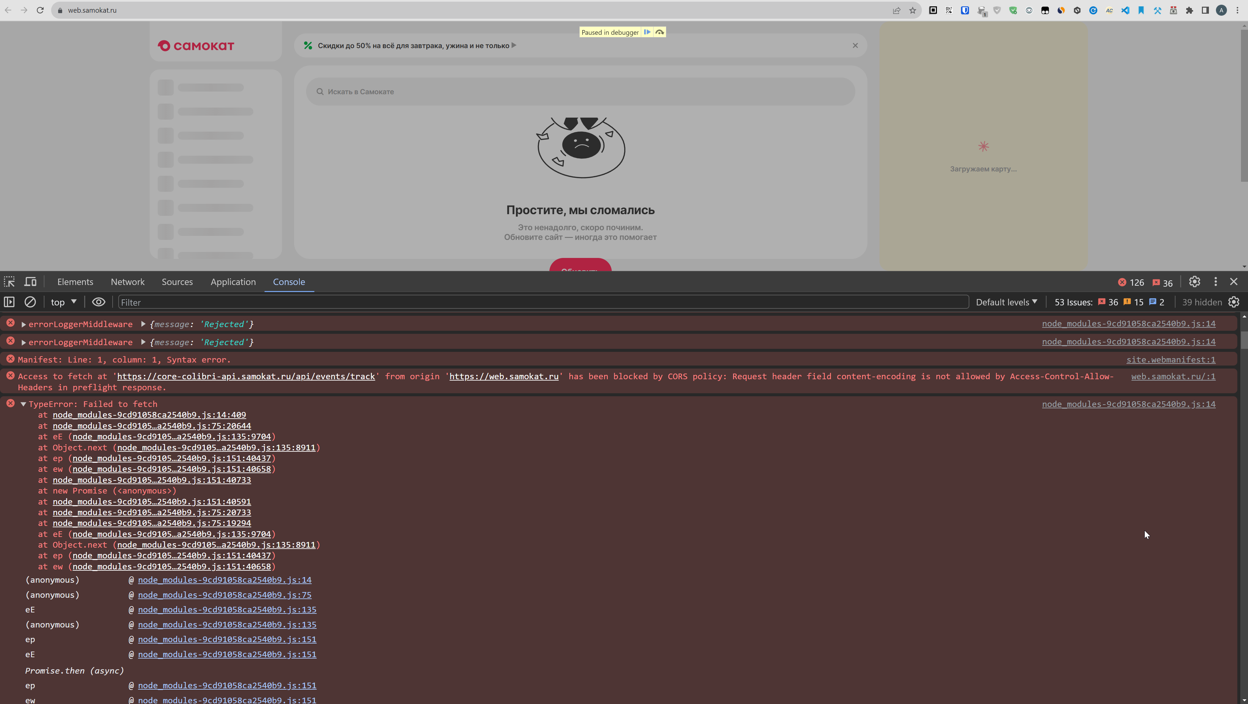Screen dimensions: 1248x704
Task: Step over next function call in banner
Action: pyautogui.click(x=659, y=32)
